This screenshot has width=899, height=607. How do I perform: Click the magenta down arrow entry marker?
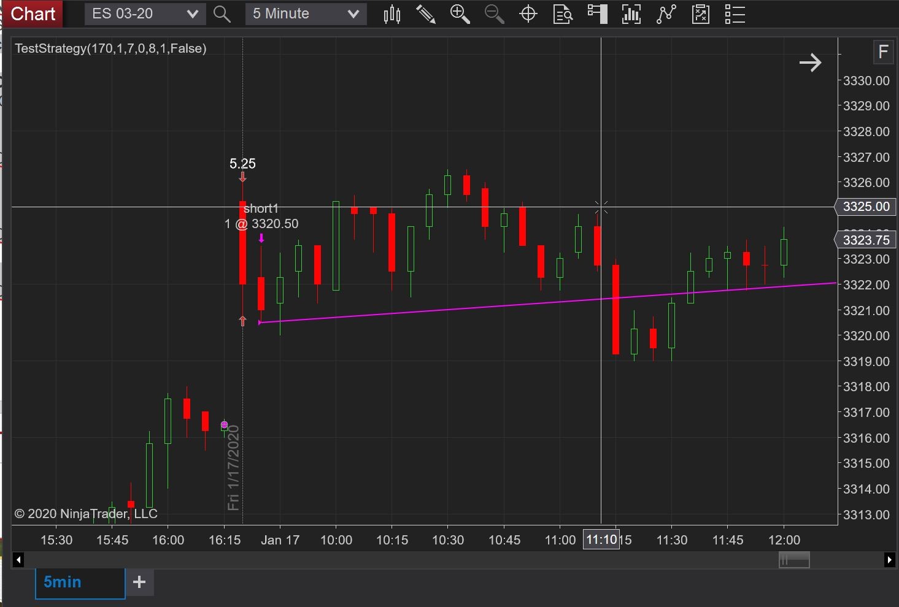click(261, 238)
